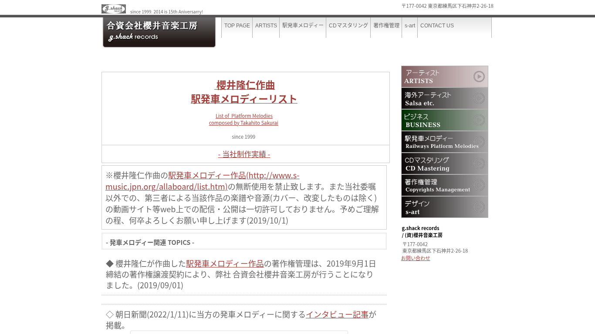Screen dimensions: 595x334
Task: Click arrow icon on BUSINESS banner
Action: click(479, 120)
